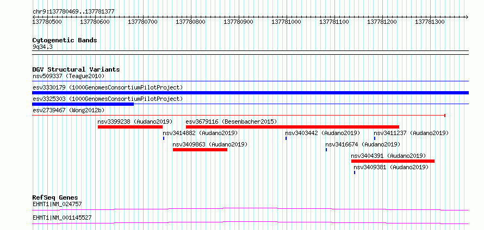This screenshot has height=230, width=484.
Task: Click ruler position 137781200
Action: tap(382, 22)
